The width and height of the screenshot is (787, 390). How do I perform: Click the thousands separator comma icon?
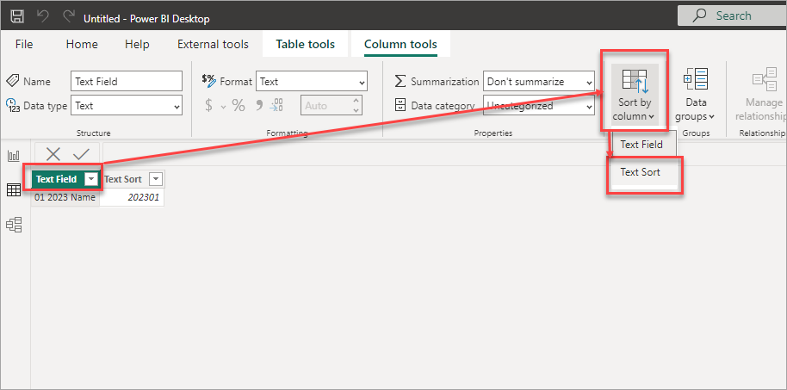coord(259,105)
